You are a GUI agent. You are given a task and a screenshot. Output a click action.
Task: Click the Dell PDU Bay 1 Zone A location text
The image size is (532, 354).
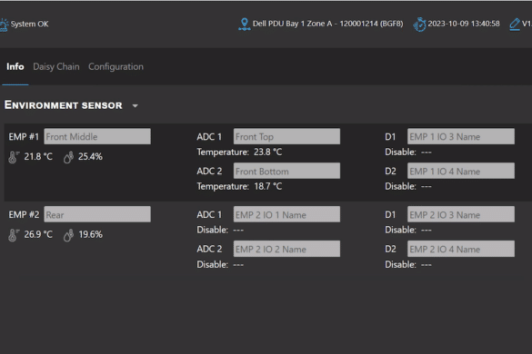[327, 24]
